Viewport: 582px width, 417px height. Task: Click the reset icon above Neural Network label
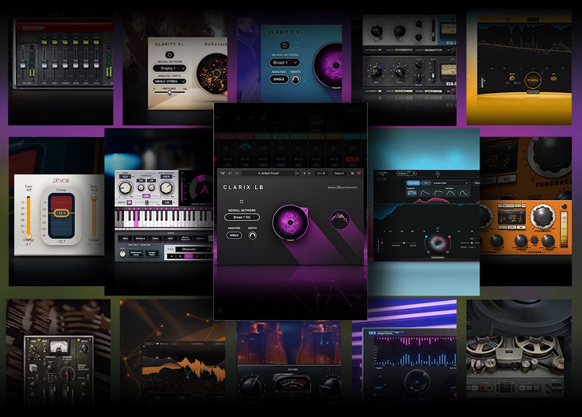pos(242,201)
